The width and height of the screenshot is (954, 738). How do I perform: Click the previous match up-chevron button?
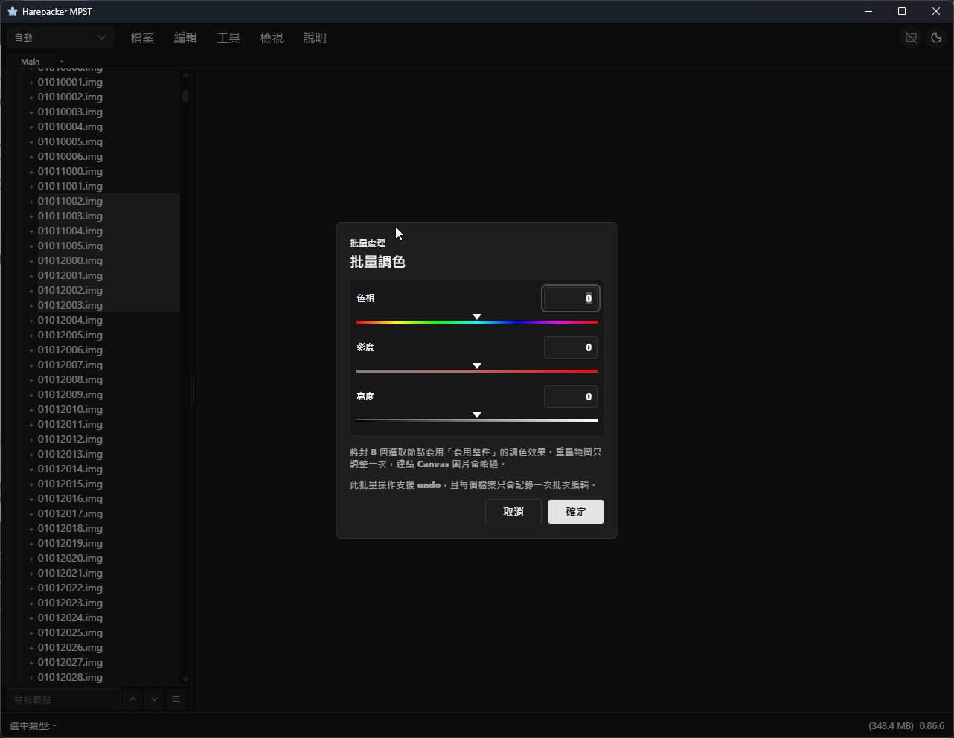132,699
